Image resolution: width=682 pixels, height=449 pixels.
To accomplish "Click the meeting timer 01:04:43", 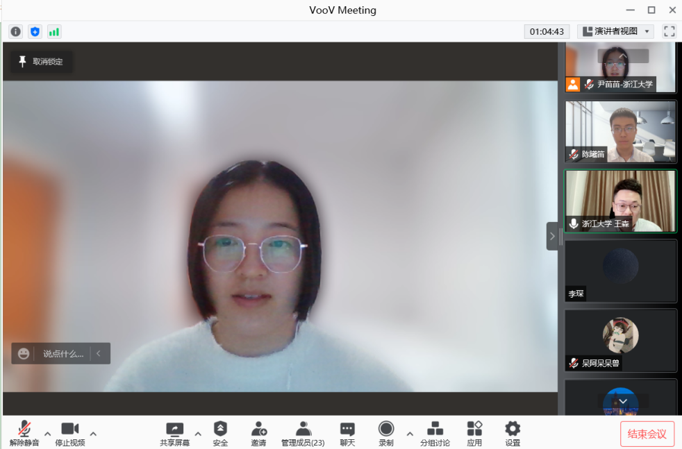I will coord(547,31).
